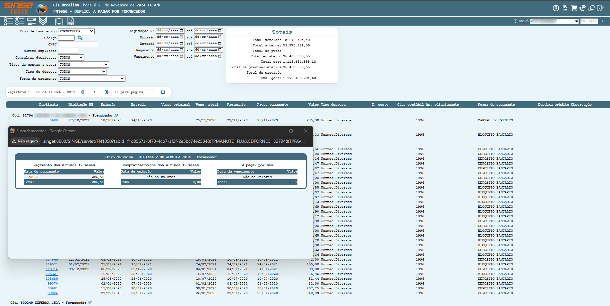Click the Número duplicata input field
This screenshot has width=610, height=306.
[68, 51]
